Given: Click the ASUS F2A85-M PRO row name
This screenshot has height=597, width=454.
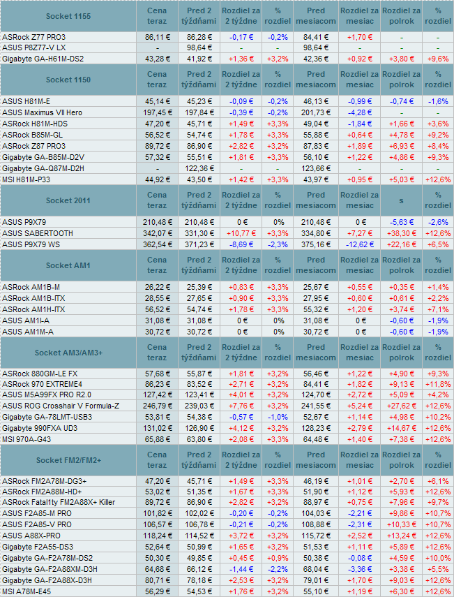Looking at the screenshot, I should pos(37,513).
